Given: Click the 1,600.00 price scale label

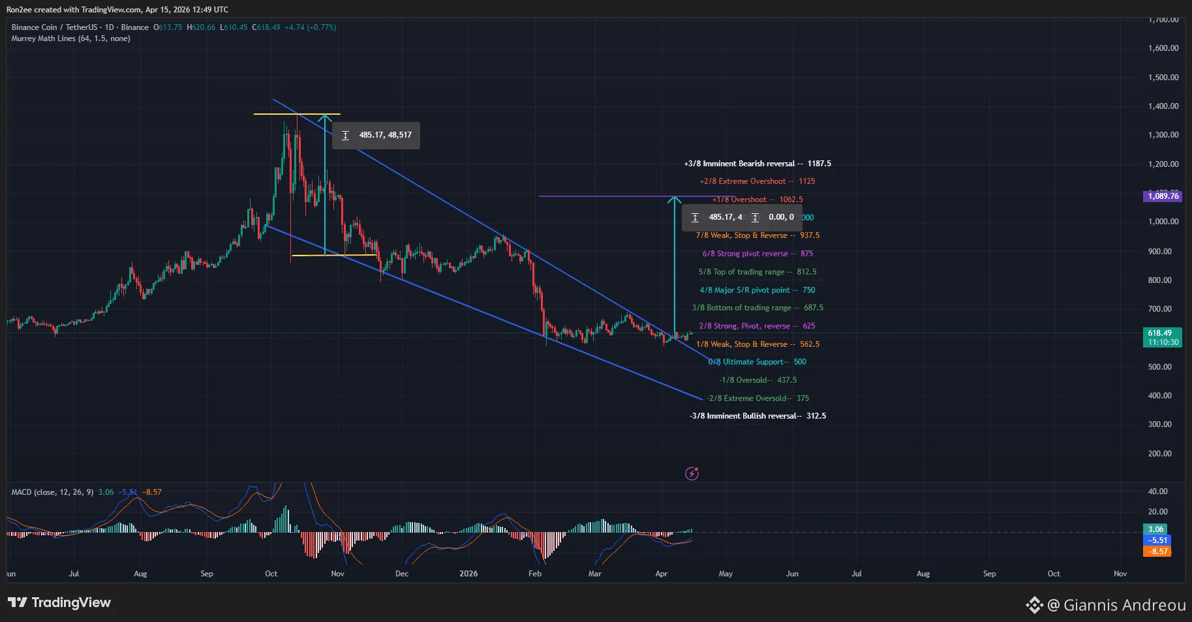Looking at the screenshot, I should [x=1163, y=48].
